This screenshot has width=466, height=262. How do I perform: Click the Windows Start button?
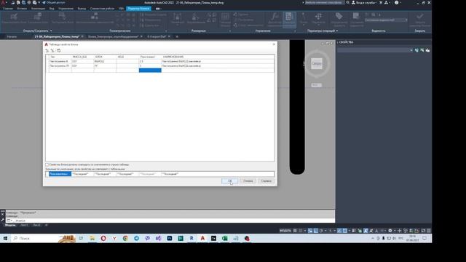pos(5,238)
